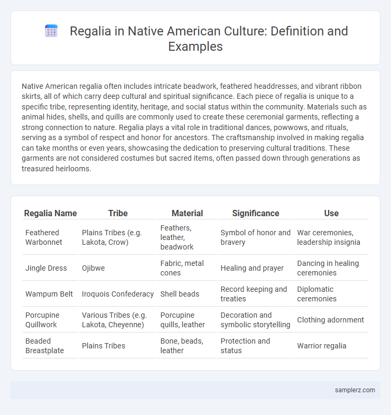Click the 'Fabric, metal cones' cell
The height and width of the screenshot is (415, 391).
click(187, 268)
